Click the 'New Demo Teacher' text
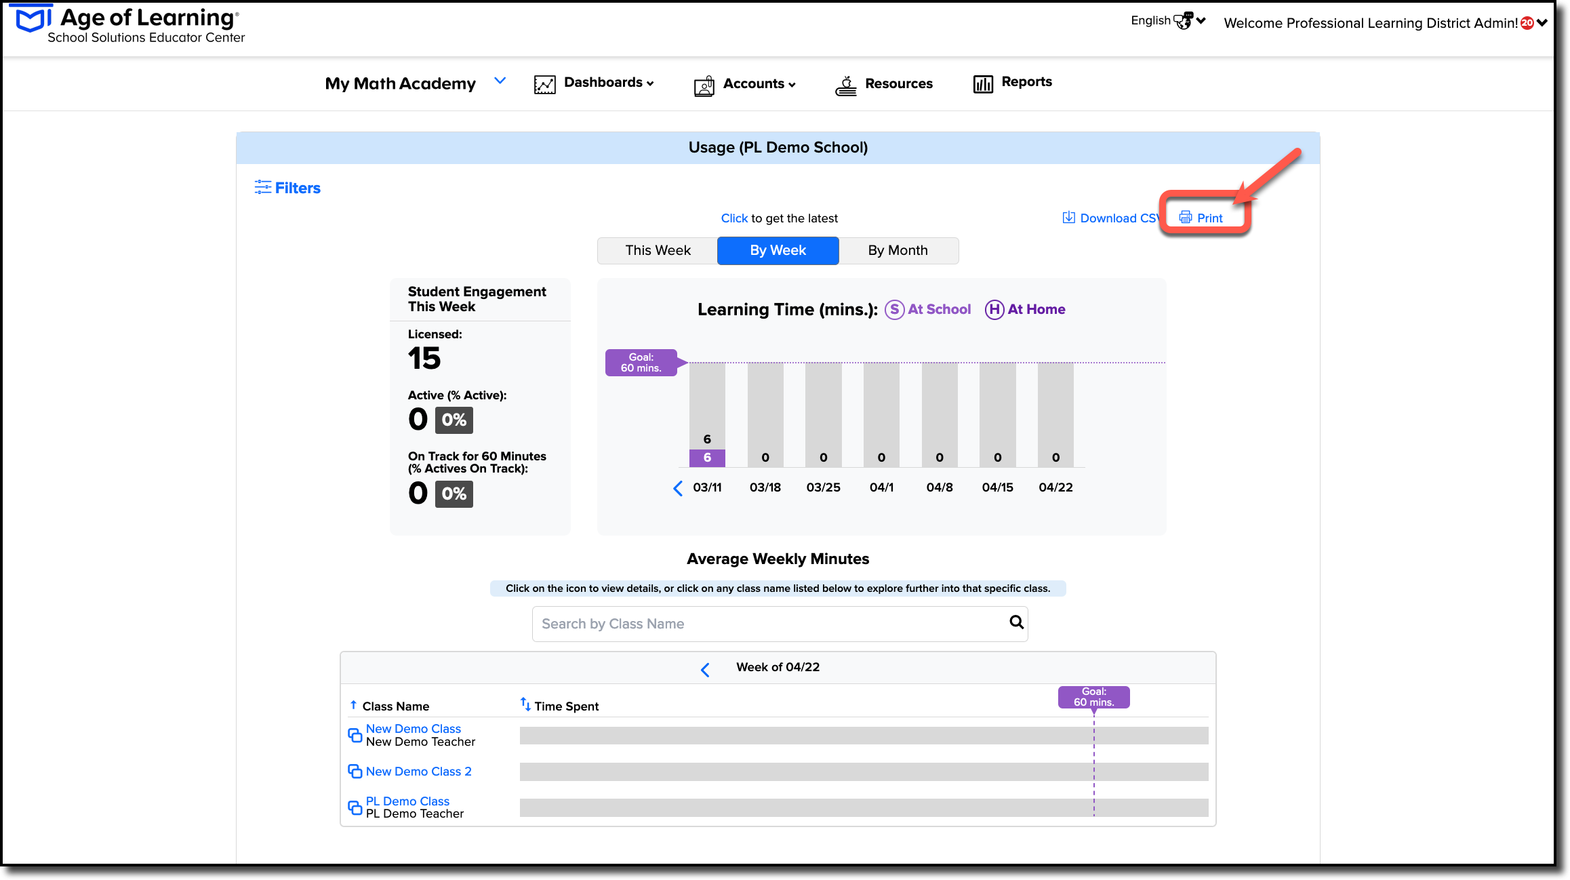 click(x=420, y=742)
